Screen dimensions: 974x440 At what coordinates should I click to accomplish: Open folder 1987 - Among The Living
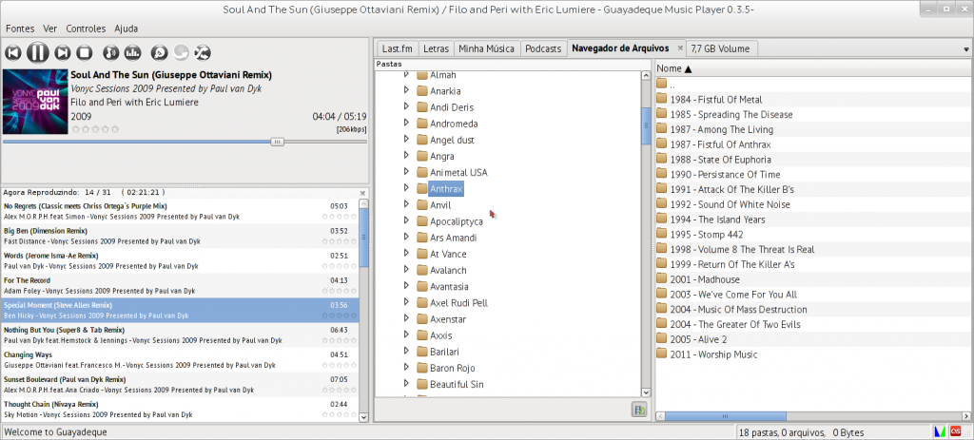[x=721, y=129]
